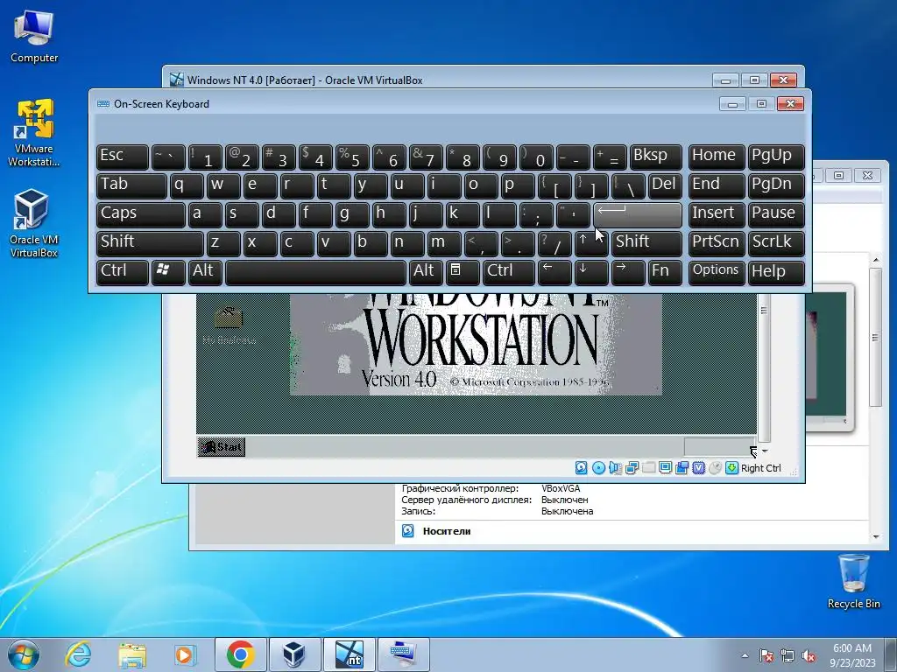The image size is (897, 672).
Task: Toggle the ScrLk key on On-Screen Keyboard
Action: [776, 243]
